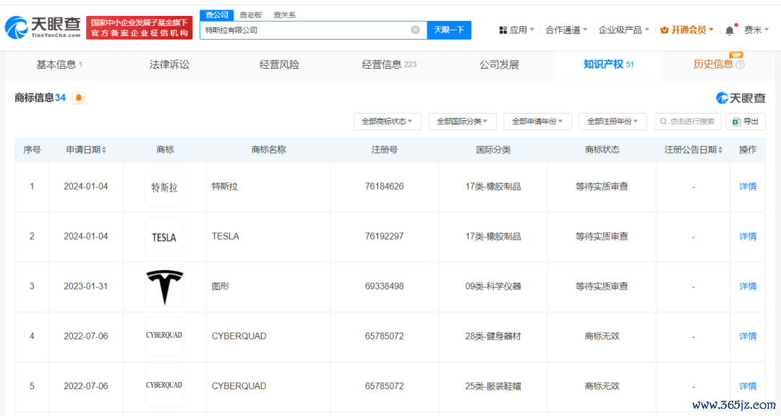Click the orange trademark monitor bell icon
The height and width of the screenshot is (416, 781).
click(x=79, y=98)
